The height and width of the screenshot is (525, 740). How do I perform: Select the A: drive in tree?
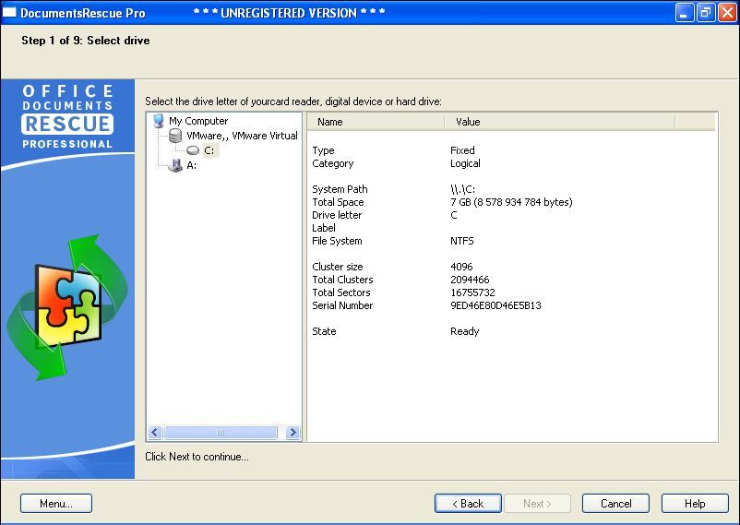click(192, 165)
